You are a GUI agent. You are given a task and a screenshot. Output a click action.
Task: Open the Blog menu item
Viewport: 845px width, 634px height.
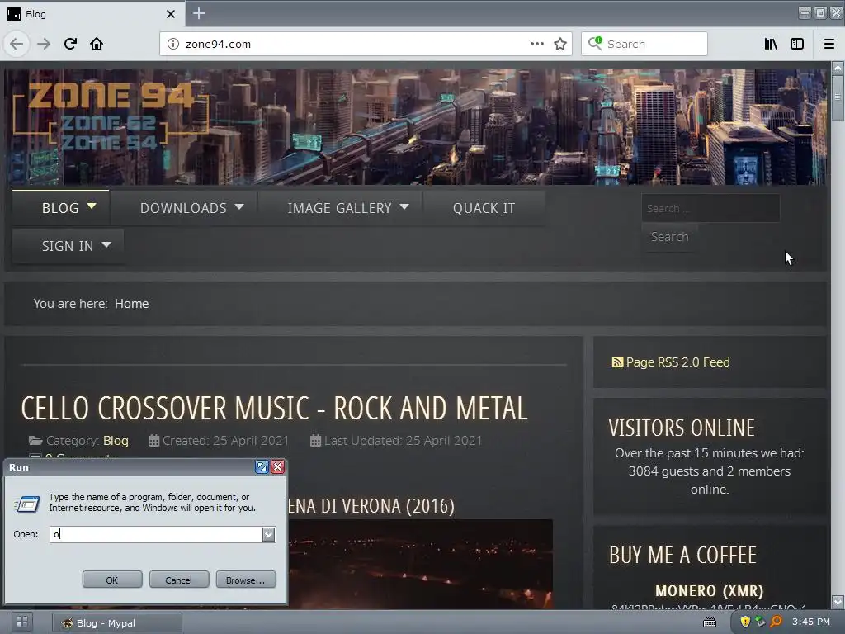(x=60, y=208)
